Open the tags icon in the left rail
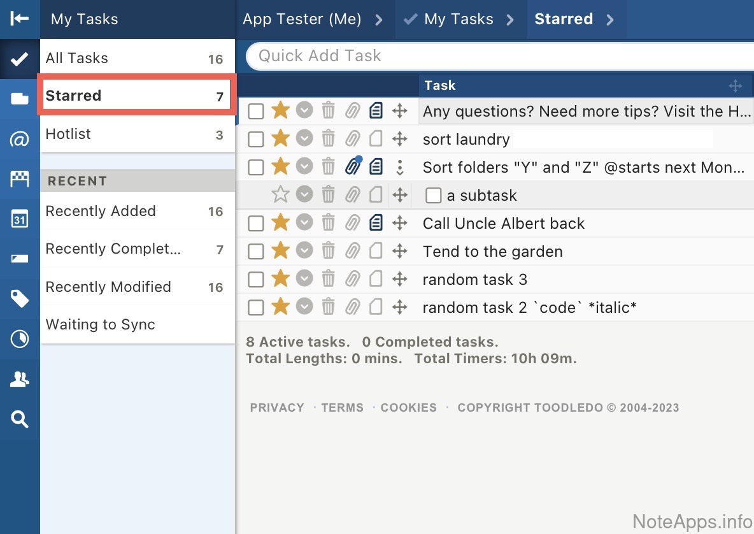Screen dimensions: 754x534 [20, 298]
